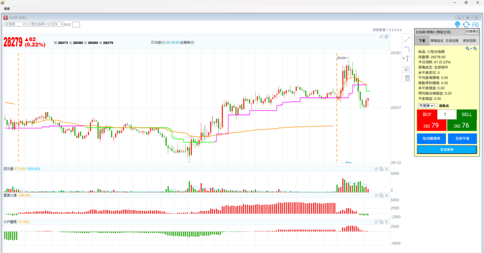This screenshot has width=484, height=253.
Task: Switch to the 策略設定 tab
Action: point(437,41)
